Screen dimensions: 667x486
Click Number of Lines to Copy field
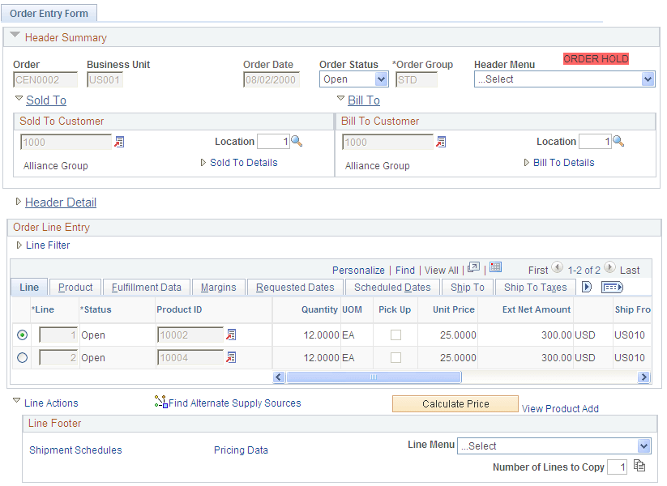coord(618,467)
